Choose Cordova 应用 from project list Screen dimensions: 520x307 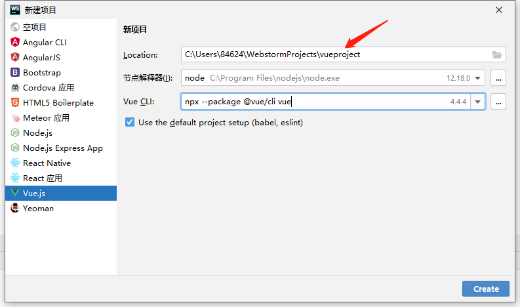click(x=61, y=88)
